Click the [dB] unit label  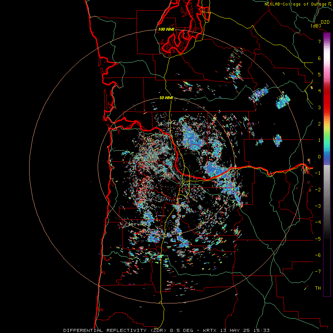pyautogui.click(x=316, y=26)
